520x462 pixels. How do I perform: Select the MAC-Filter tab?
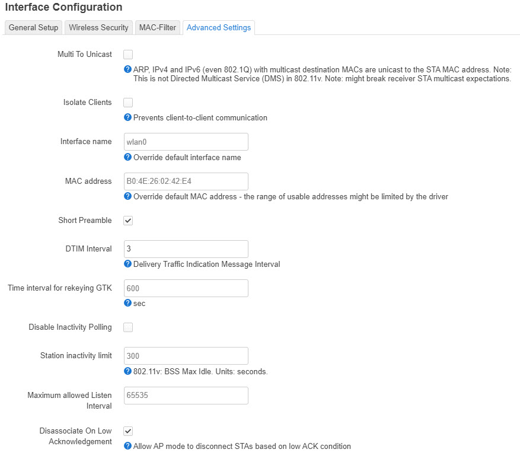pos(157,27)
